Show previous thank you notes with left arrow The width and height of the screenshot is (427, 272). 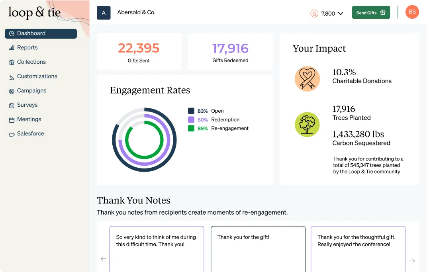coord(103,259)
